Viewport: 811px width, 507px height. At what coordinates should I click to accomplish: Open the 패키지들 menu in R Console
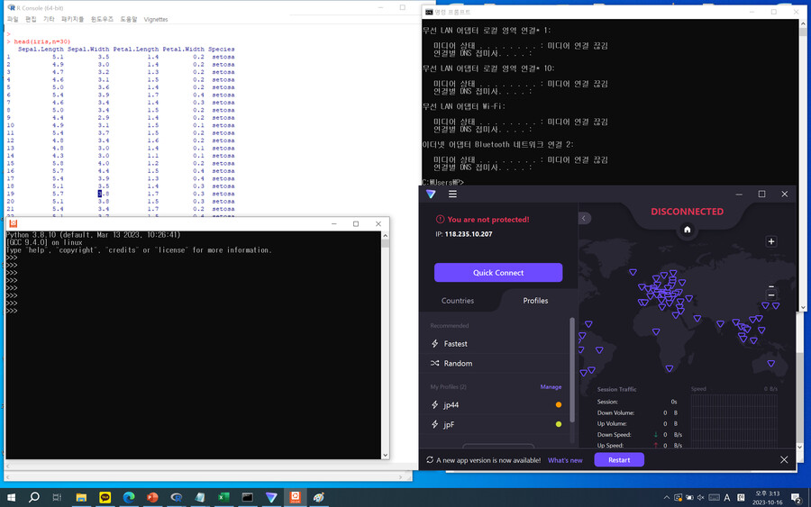coord(73,19)
